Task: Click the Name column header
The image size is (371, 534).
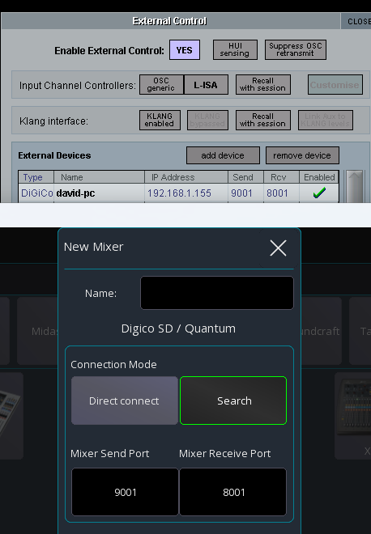Action: pos(99,177)
